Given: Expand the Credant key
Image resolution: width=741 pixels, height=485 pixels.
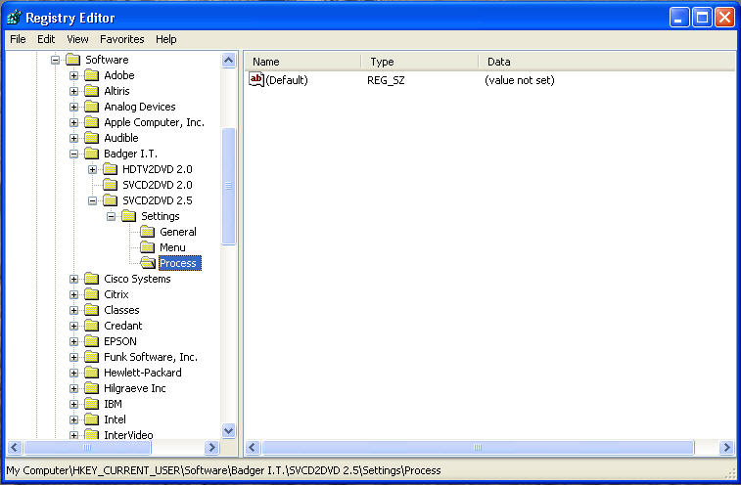Looking at the screenshot, I should [73, 326].
